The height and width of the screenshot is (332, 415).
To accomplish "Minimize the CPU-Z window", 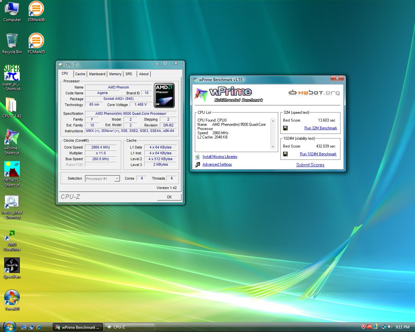I will [x=157, y=63].
